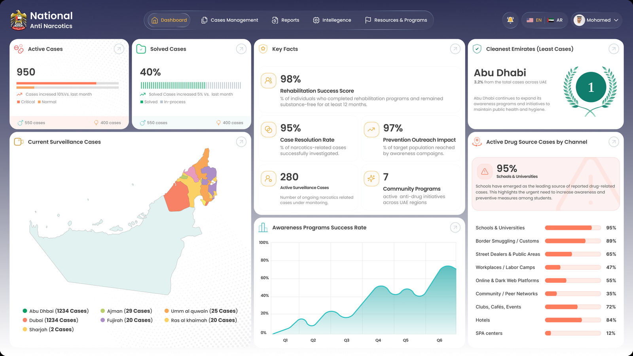
Task: Click the warning triangle icon beside 95%
Action: point(485,172)
